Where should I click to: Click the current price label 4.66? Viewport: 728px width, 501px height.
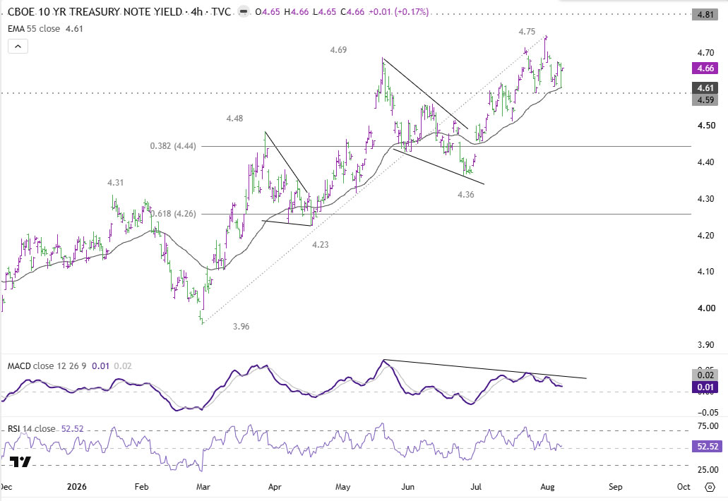pyautogui.click(x=705, y=68)
